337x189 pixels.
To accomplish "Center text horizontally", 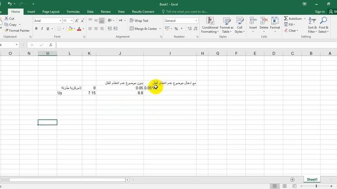I will 96,28.
